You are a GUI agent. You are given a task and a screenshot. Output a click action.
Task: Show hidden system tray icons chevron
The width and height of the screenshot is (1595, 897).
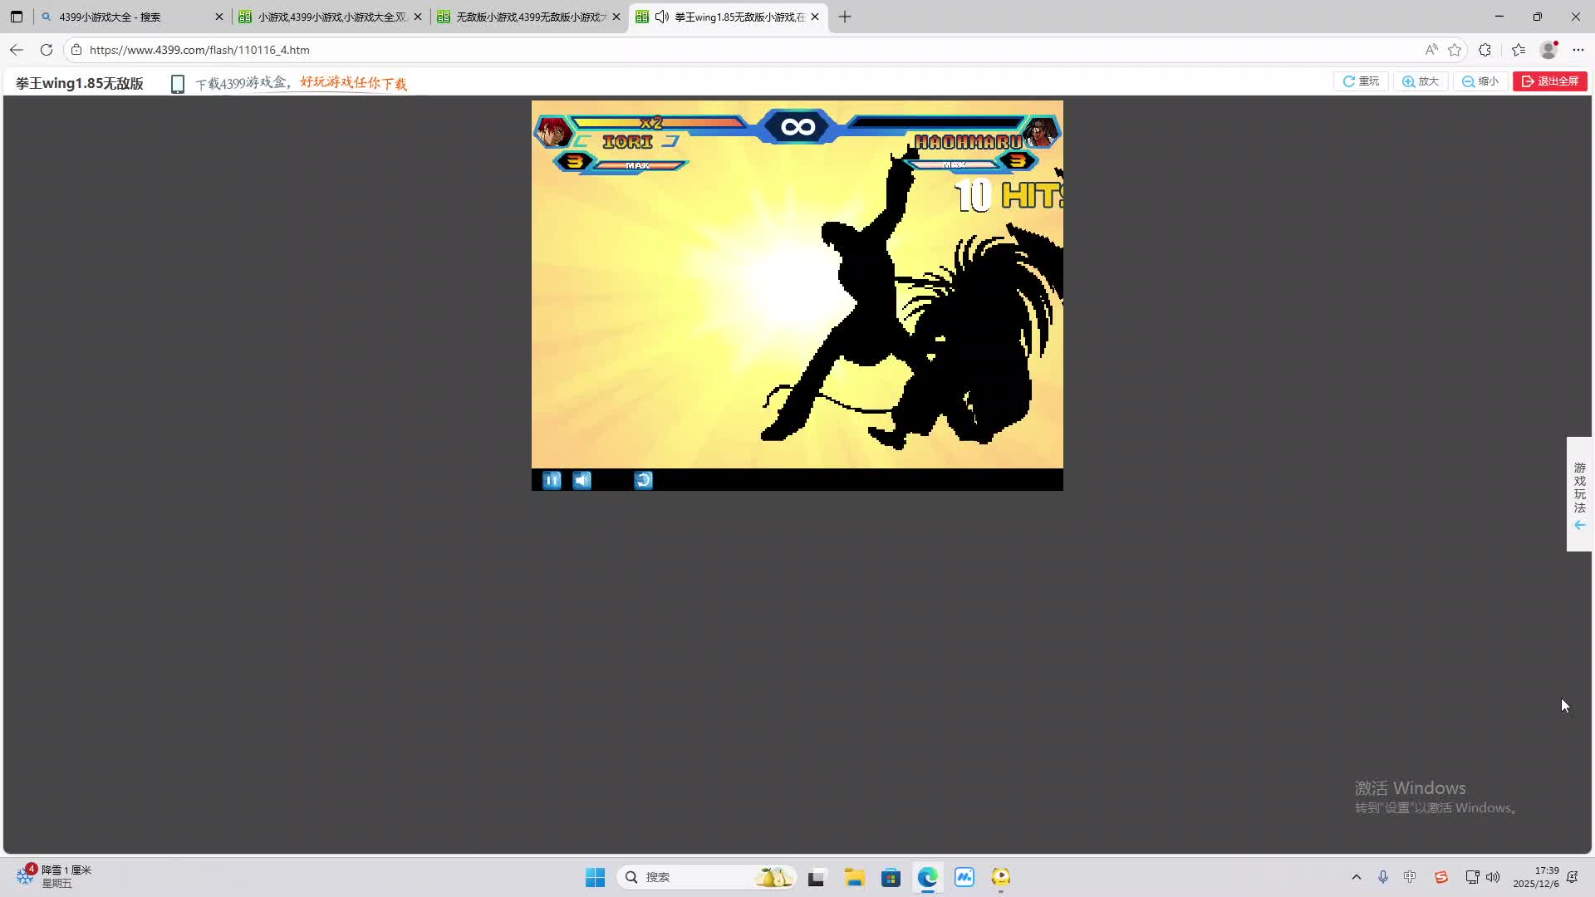pyautogui.click(x=1357, y=877)
